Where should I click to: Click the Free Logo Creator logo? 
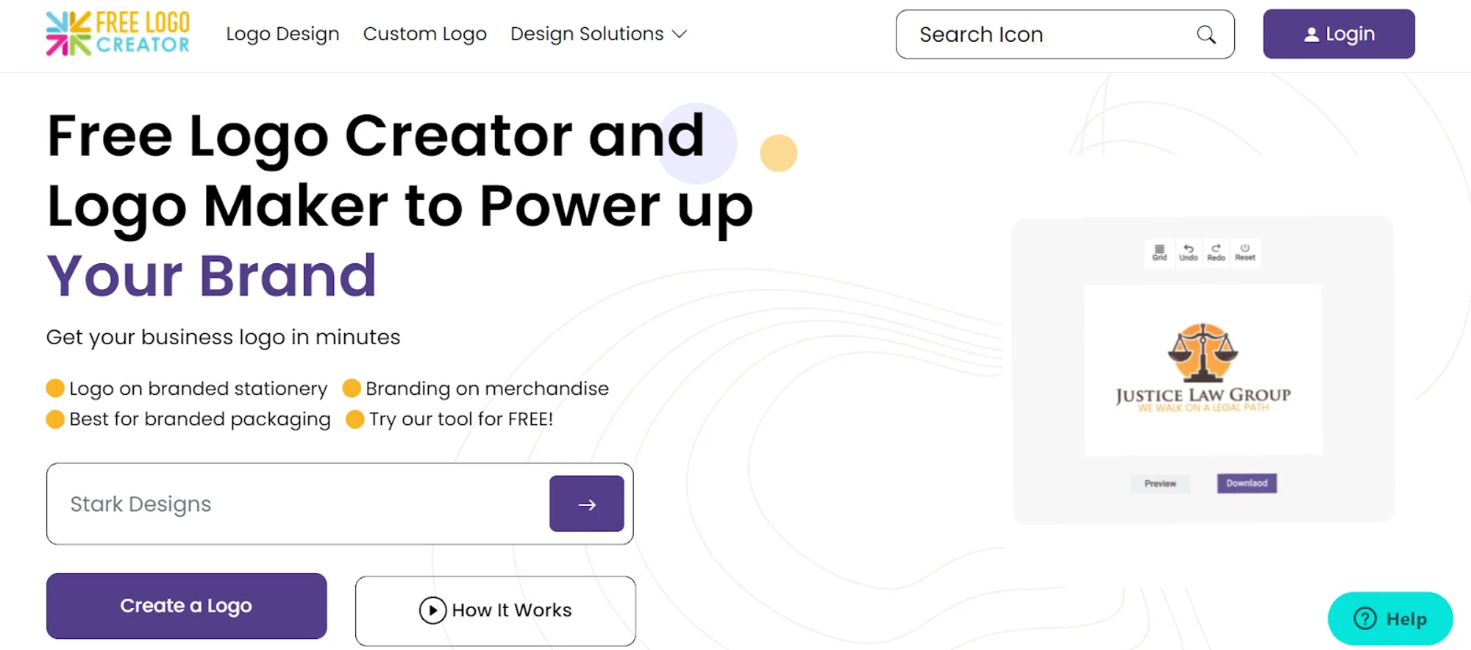tap(118, 34)
